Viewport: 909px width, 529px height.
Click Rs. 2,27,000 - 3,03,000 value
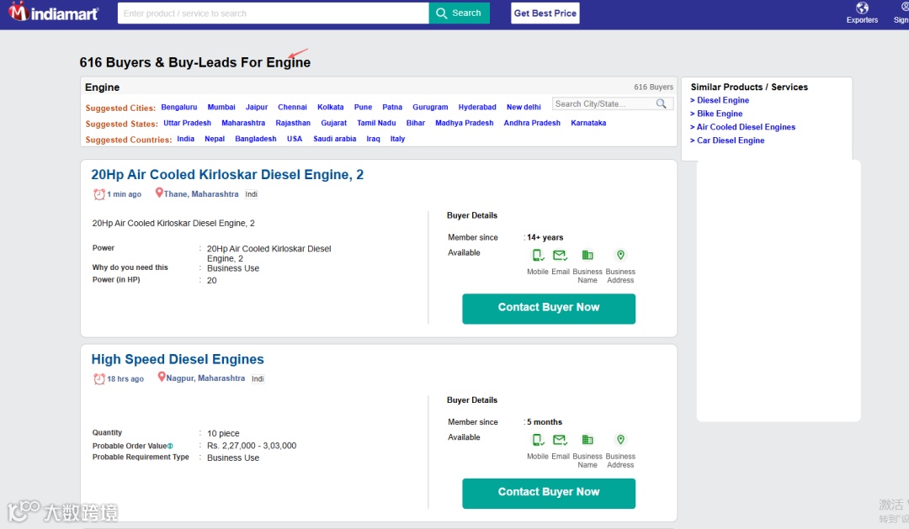(x=252, y=446)
